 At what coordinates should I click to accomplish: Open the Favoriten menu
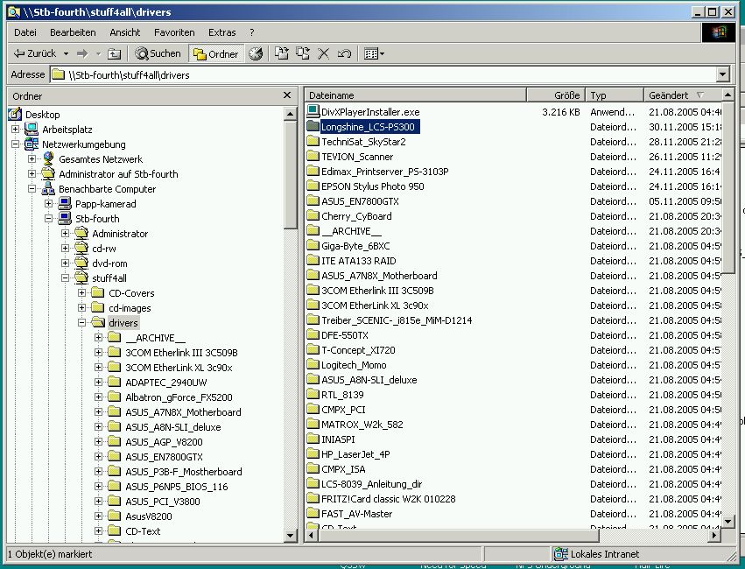pyautogui.click(x=174, y=32)
